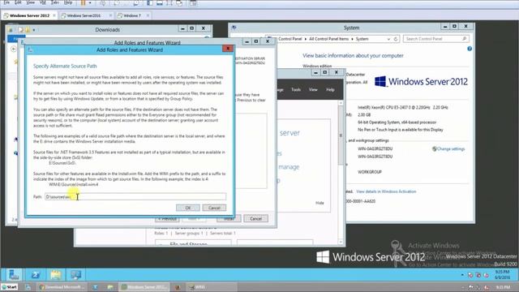This screenshot has width=519, height=292.
Task: Click the Server Manager scroll down arrow
Action: click(341, 243)
